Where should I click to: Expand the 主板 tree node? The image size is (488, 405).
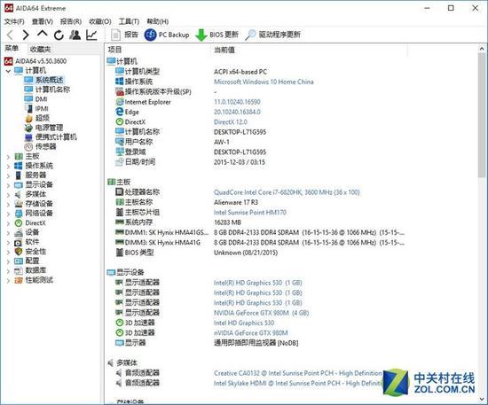coord(8,157)
